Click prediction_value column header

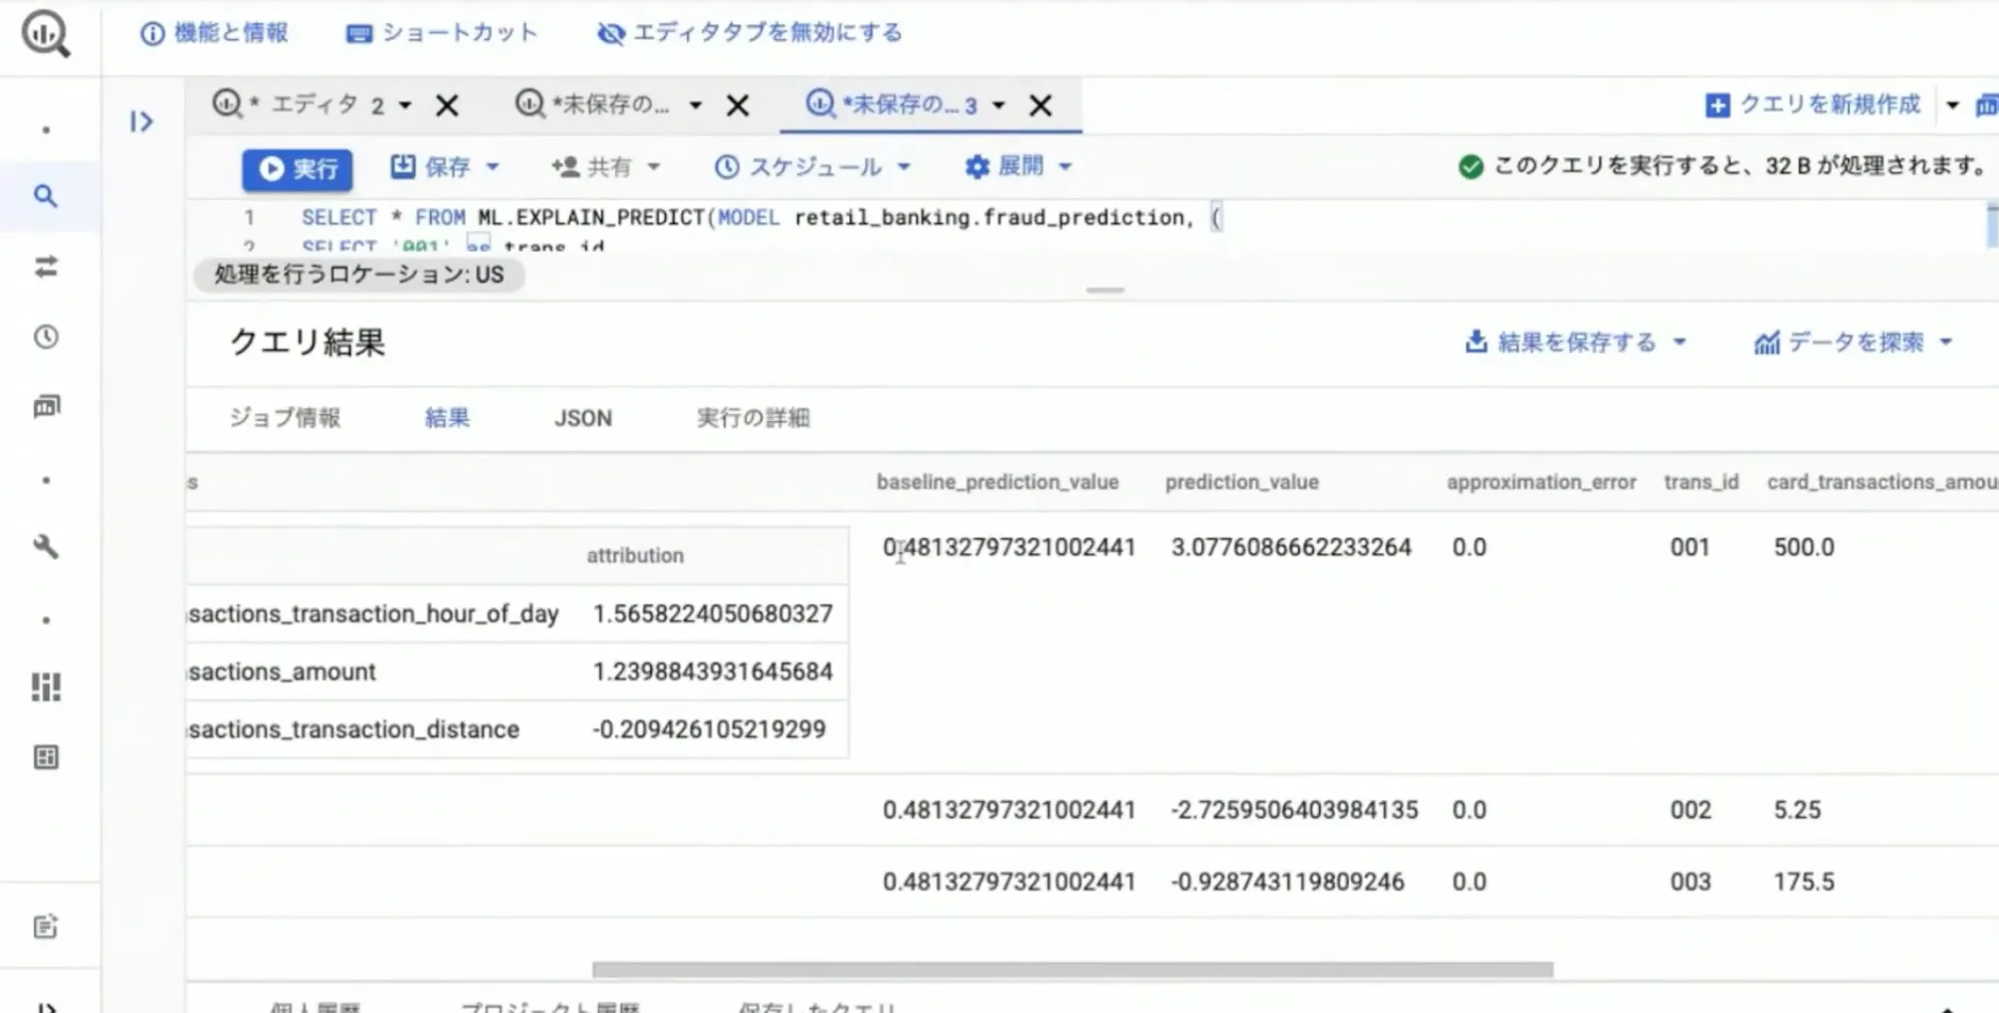point(1241,482)
